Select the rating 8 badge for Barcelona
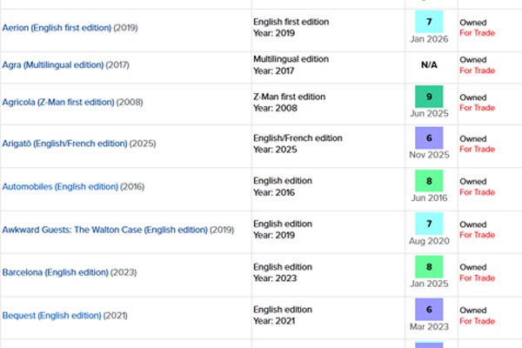The width and height of the screenshot is (522, 348). click(430, 265)
